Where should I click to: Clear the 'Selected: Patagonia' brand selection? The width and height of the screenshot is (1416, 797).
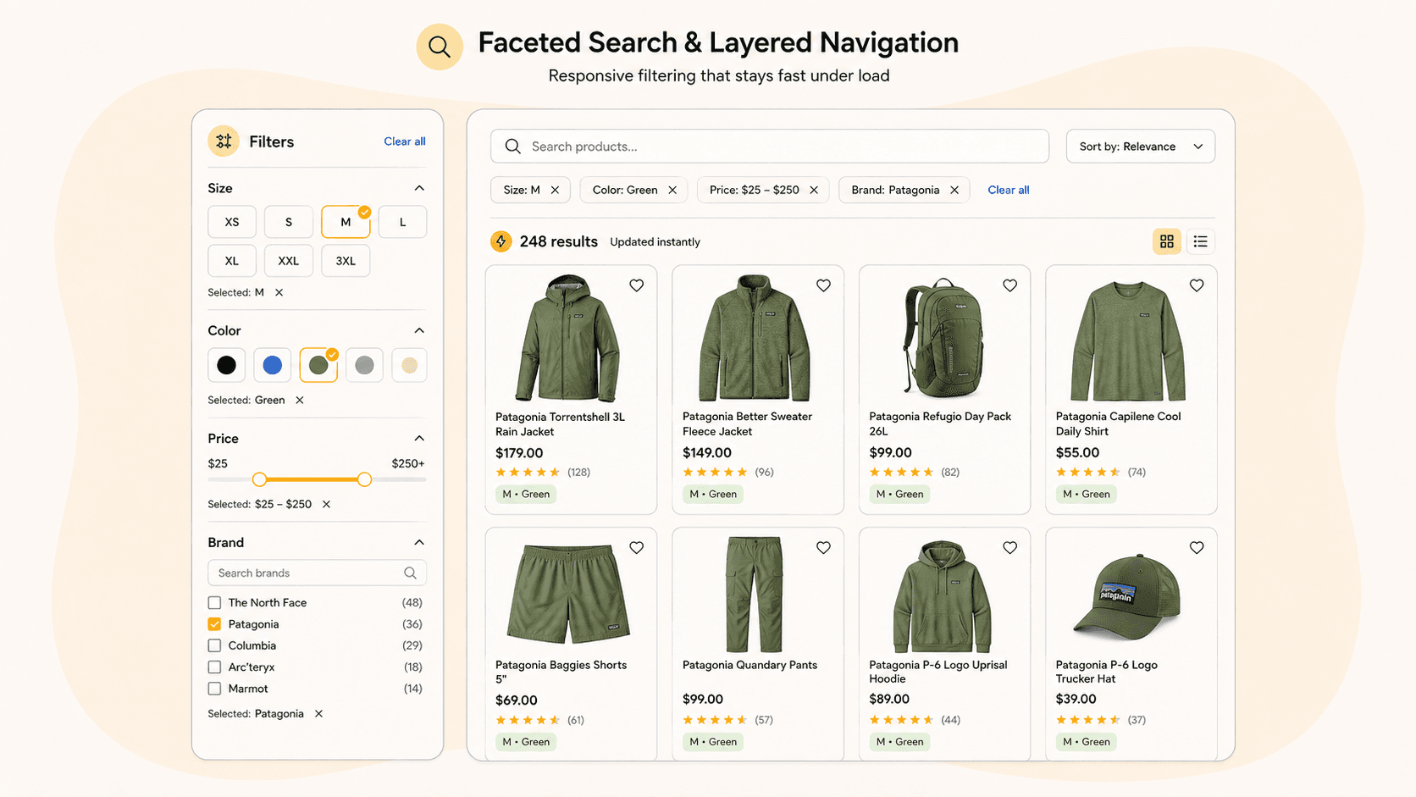pyautogui.click(x=318, y=714)
